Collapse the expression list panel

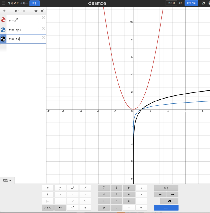pos(42,11)
